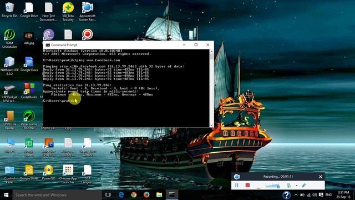Open the Google Slides desktop shortcut
The width and height of the screenshot is (355, 200).
click(29, 173)
